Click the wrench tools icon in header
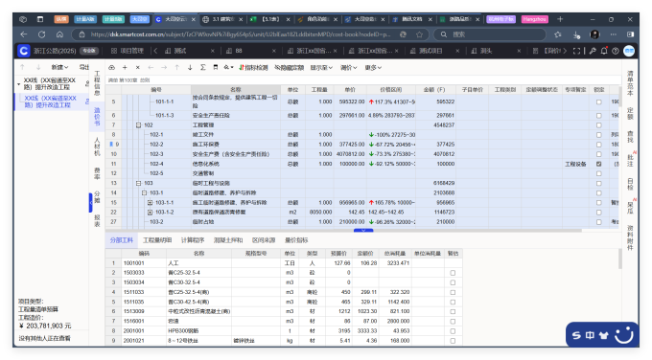Image resolution: width=652 pixels, height=360 pixels. 593,51
